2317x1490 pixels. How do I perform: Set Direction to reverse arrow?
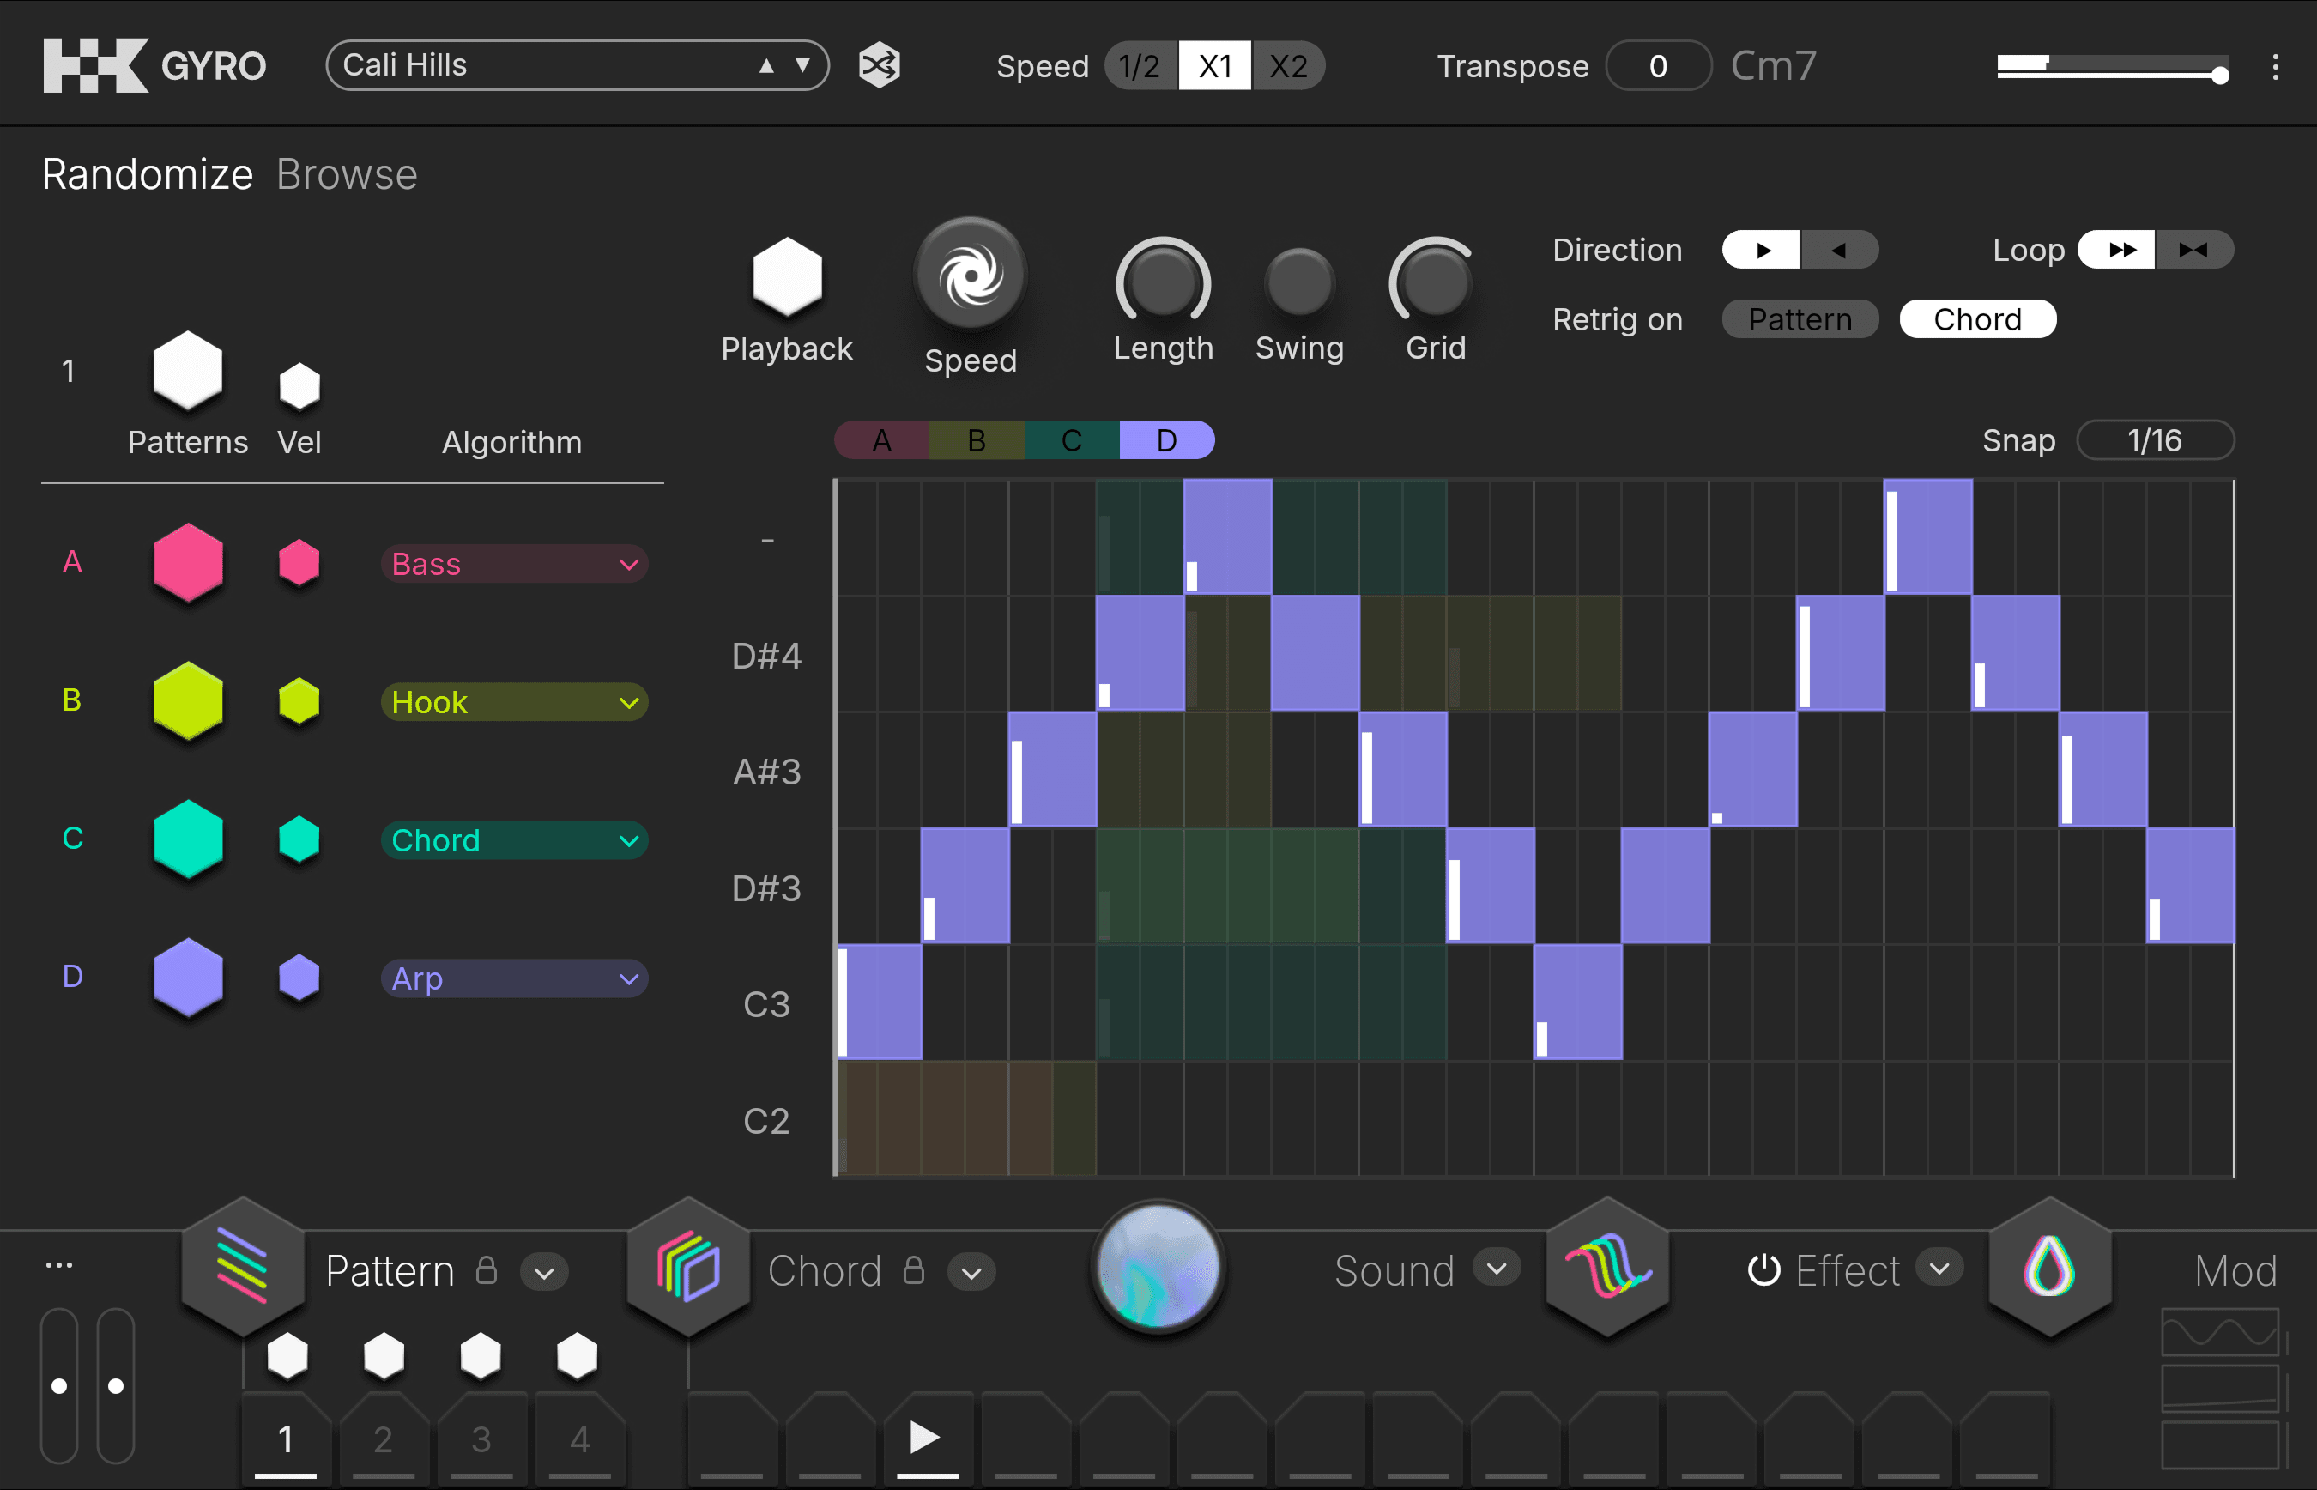(1838, 251)
